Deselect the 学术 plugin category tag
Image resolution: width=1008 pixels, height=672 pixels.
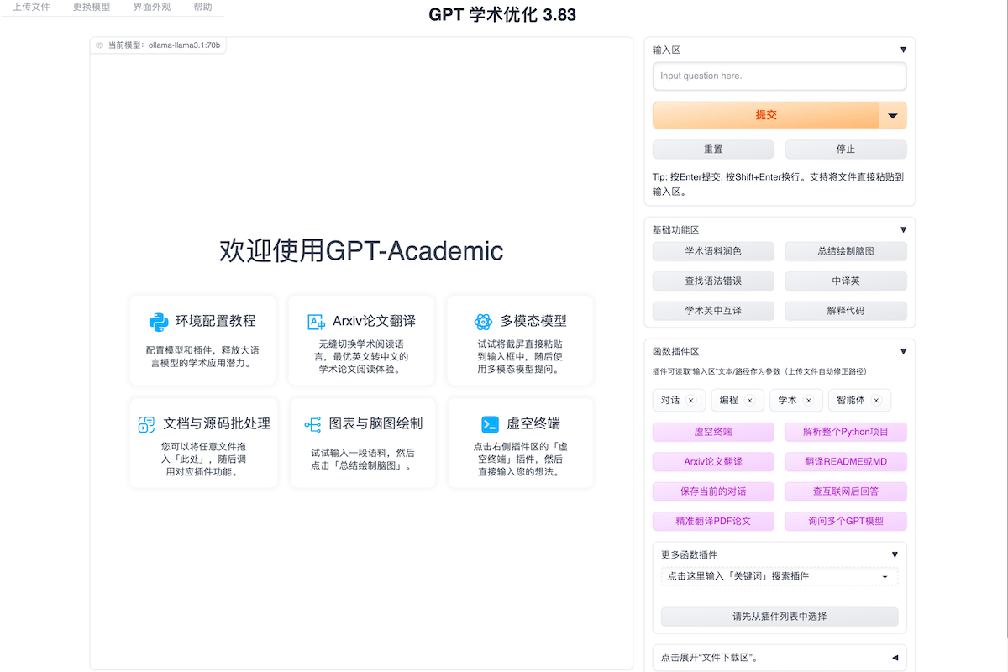[x=808, y=401]
